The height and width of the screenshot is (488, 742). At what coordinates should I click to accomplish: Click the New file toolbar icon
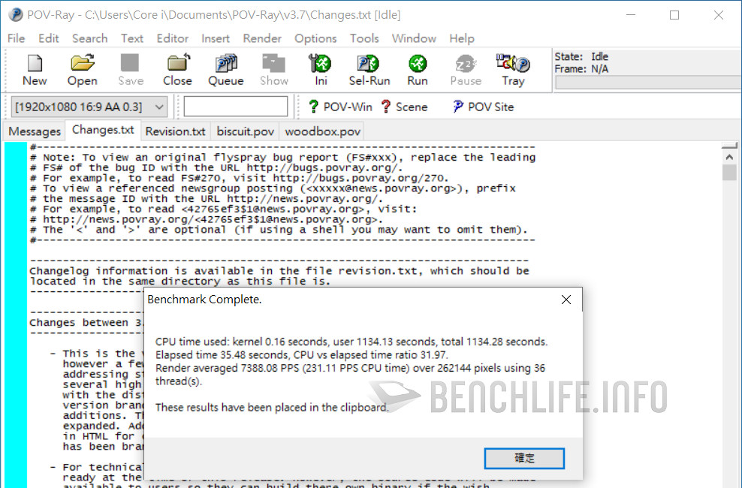click(35, 70)
